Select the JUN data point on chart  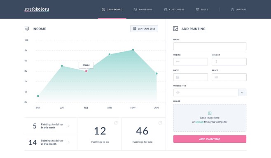click(157, 74)
